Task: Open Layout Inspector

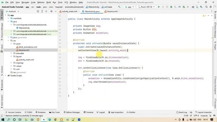Action: pos(203,112)
